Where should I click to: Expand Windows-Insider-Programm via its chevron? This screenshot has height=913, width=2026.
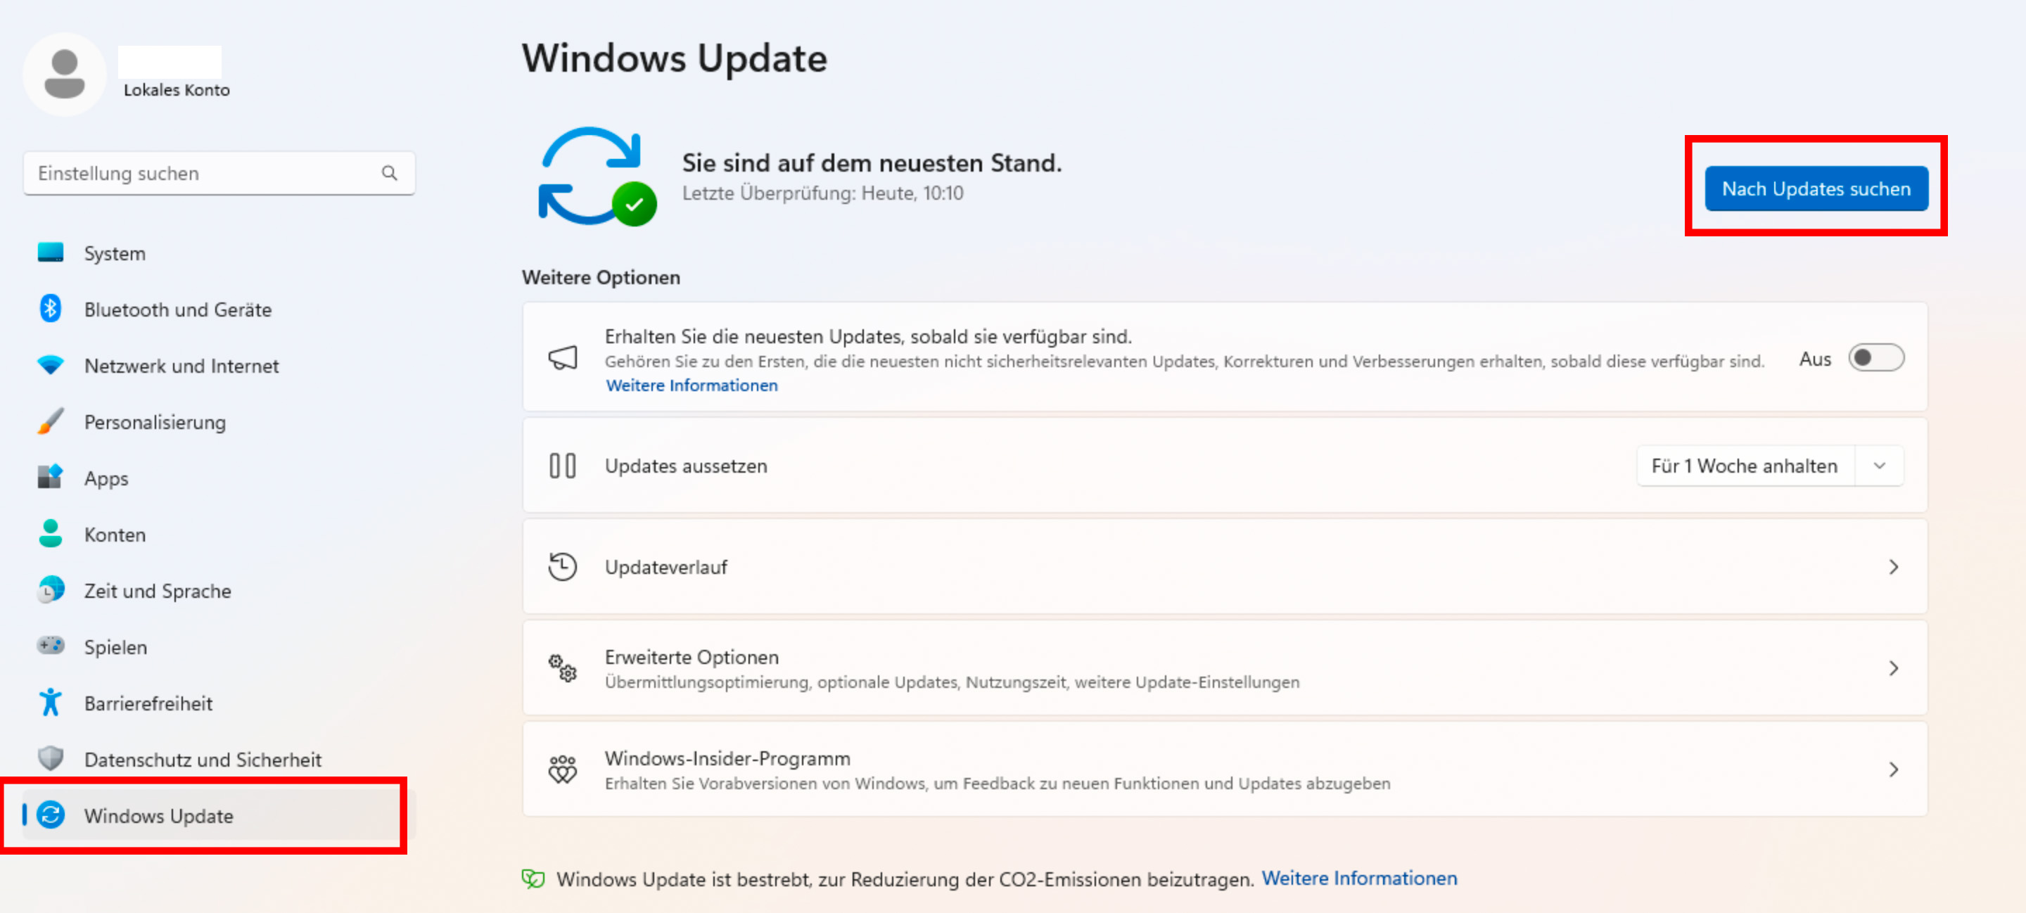click(x=1894, y=770)
